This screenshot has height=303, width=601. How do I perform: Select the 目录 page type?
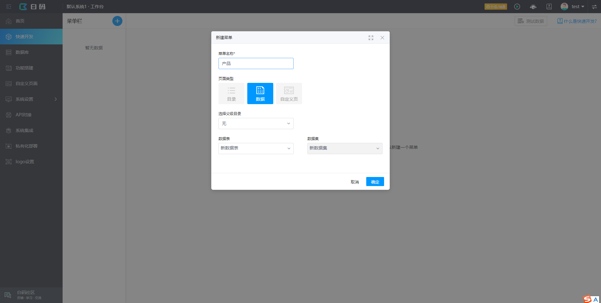(x=231, y=93)
